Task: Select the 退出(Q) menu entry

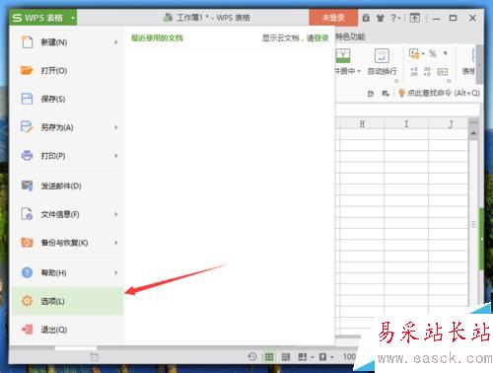Action: pyautogui.click(x=68, y=330)
